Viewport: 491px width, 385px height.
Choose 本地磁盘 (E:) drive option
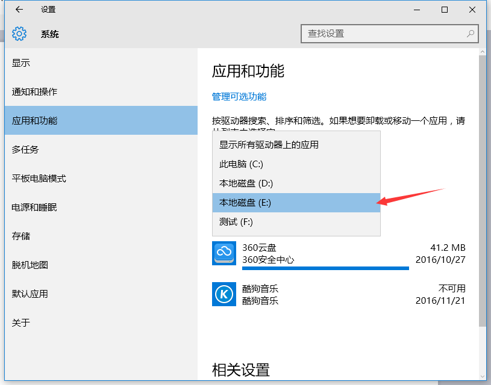click(296, 203)
